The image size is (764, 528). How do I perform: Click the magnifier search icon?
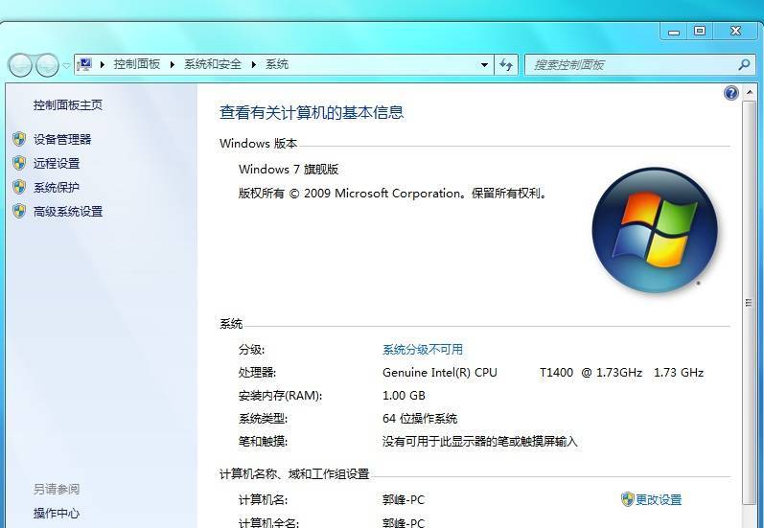point(744,64)
